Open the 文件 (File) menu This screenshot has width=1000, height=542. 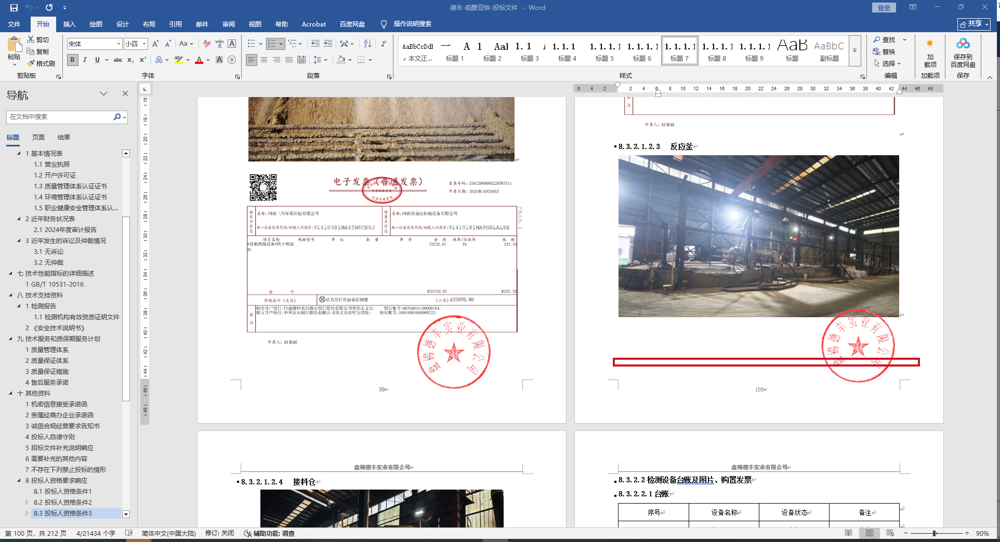[14, 24]
